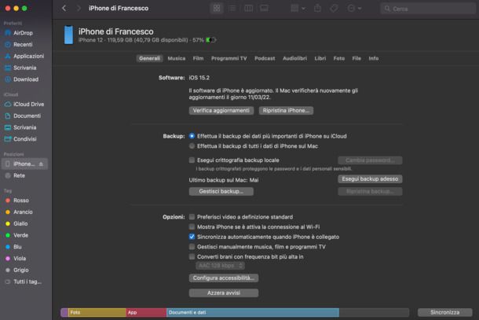Enable Mostra iPhone con Wi-Fi checkbox
Viewport: 479px width, 320px height.
tap(192, 227)
